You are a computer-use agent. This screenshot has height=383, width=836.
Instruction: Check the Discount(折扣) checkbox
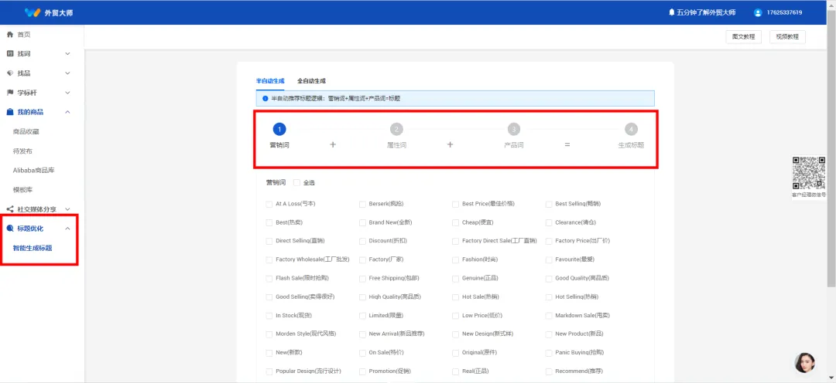click(x=362, y=241)
